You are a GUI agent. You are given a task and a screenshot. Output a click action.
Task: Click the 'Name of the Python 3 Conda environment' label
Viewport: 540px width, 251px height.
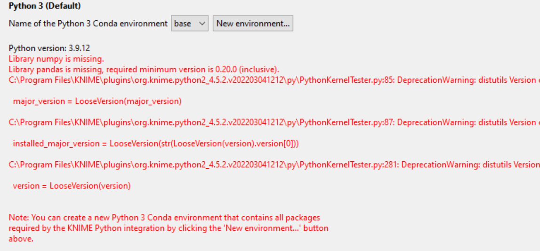pos(88,24)
